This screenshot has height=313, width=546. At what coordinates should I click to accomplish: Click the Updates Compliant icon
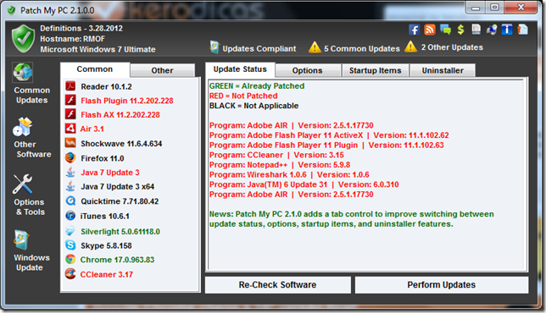point(214,47)
